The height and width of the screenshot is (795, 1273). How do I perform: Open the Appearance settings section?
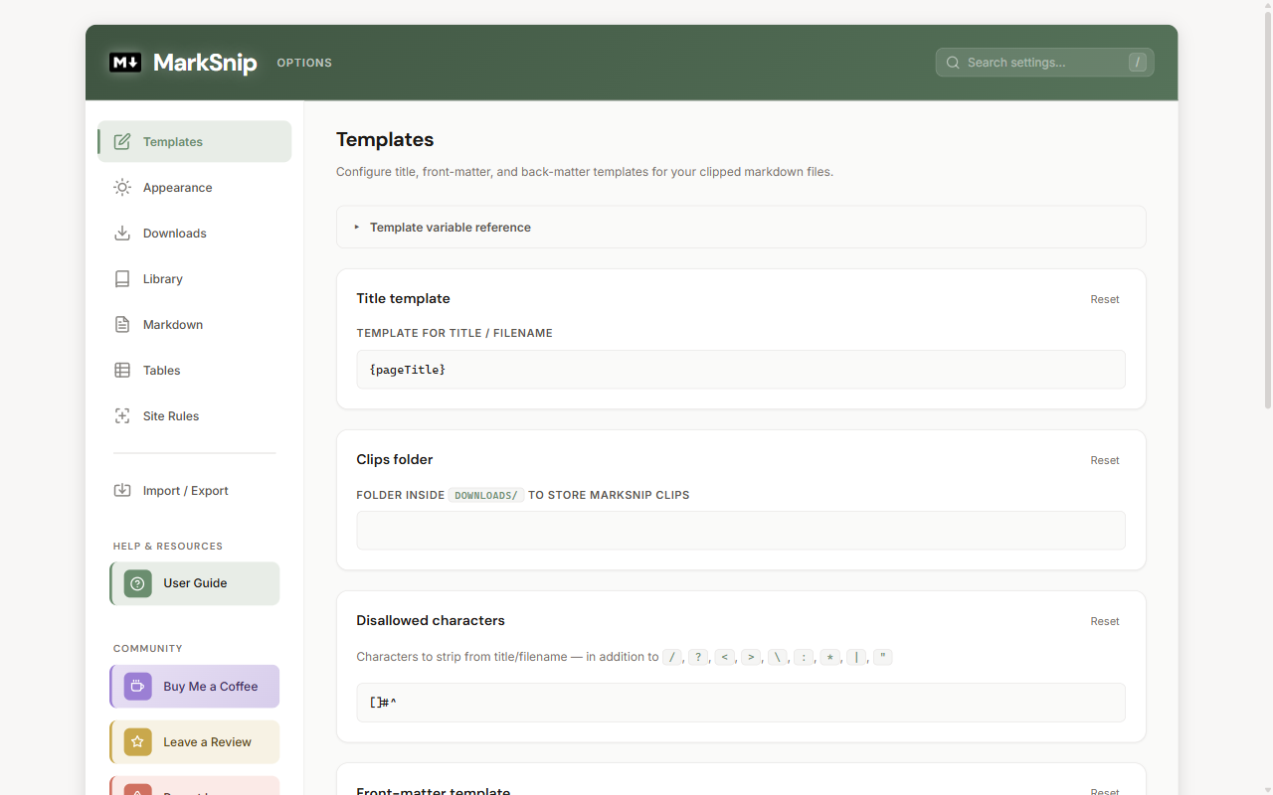click(195, 187)
